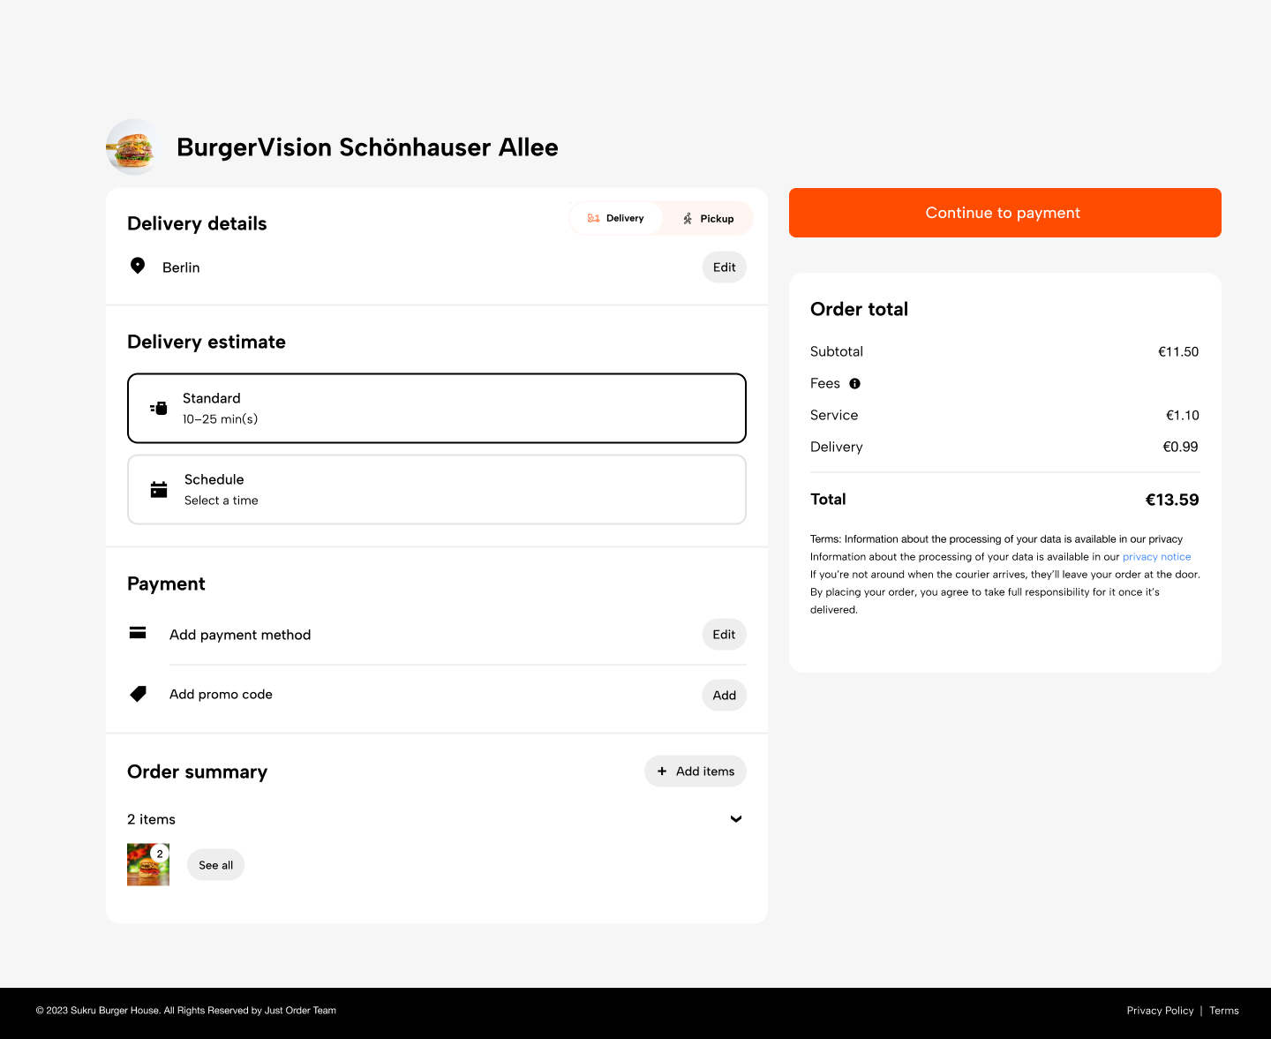Edit the Berlin delivery address
Image resolution: width=1271 pixels, height=1039 pixels.
pyautogui.click(x=724, y=267)
